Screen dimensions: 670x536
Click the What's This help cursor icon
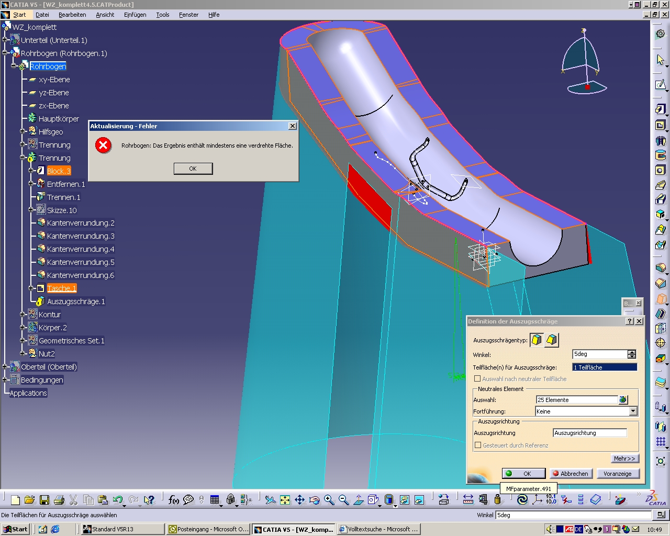pyautogui.click(x=149, y=500)
